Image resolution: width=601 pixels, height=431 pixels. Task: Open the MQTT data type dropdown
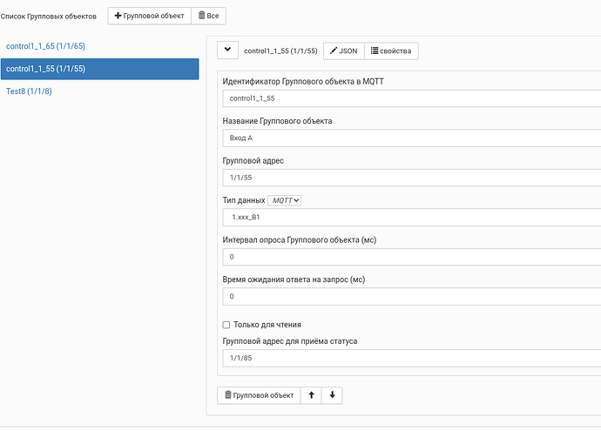pos(285,200)
